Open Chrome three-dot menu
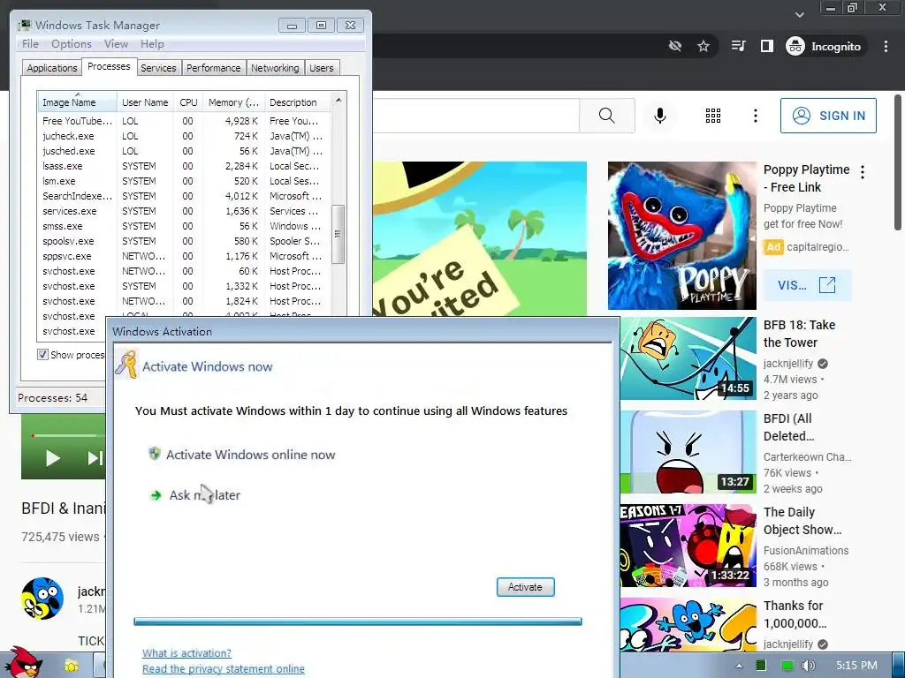Viewport: 905px width, 678px height. click(886, 46)
